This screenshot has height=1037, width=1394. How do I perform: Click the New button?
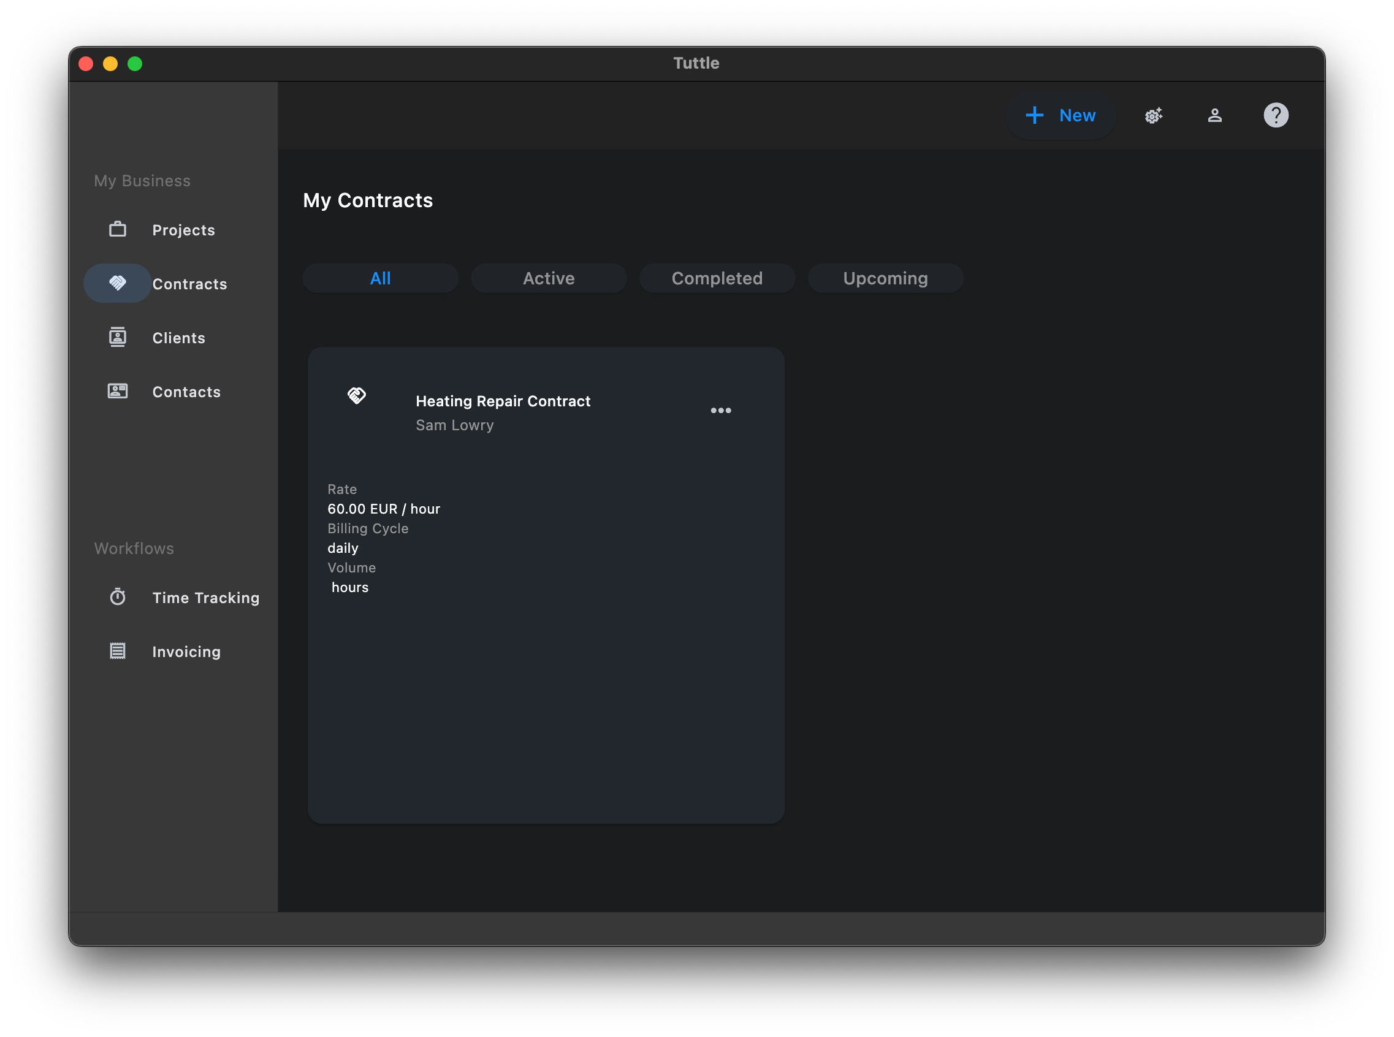(1060, 115)
